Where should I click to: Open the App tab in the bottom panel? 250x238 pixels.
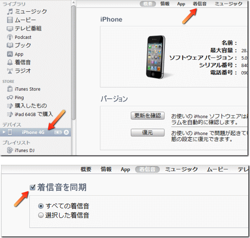point(125,169)
